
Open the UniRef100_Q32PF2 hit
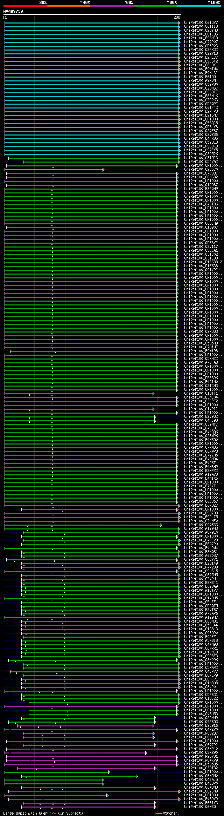201,401
